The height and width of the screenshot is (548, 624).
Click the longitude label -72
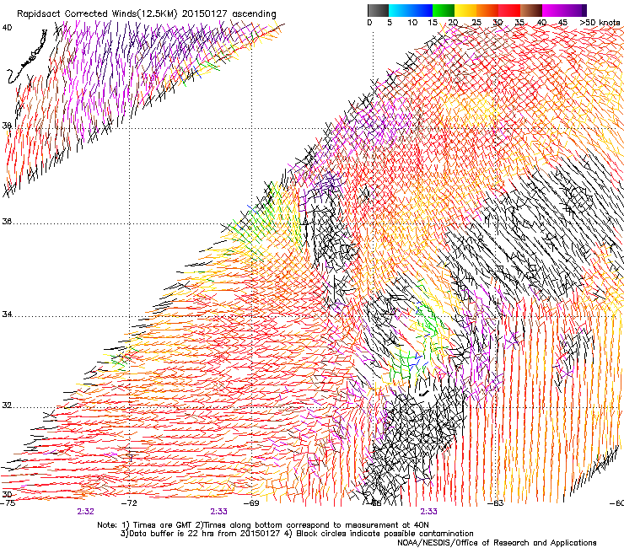click(x=129, y=503)
